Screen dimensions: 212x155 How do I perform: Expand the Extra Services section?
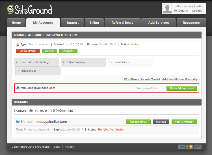click(83, 62)
